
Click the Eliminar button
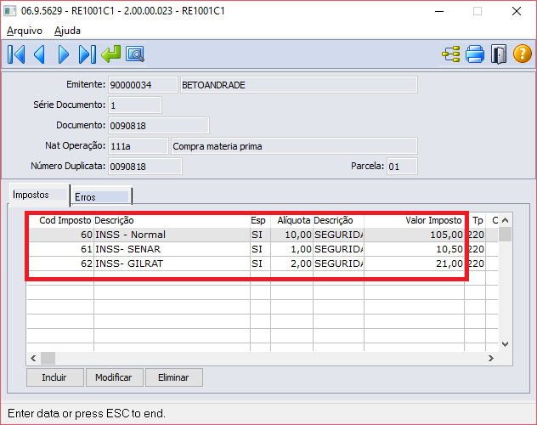click(174, 377)
